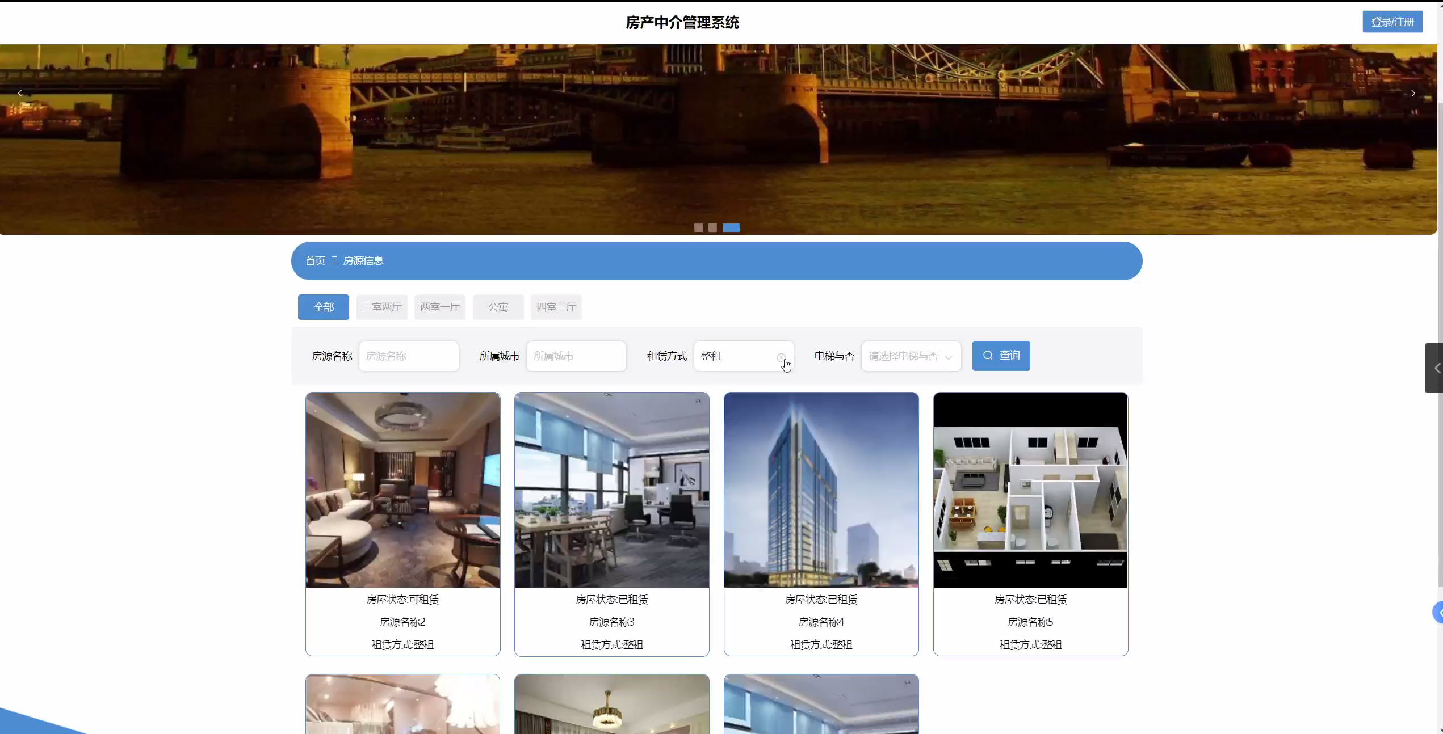The width and height of the screenshot is (1443, 734).
Task: Open the second-row pink interior listing photo
Action: pyautogui.click(x=402, y=704)
